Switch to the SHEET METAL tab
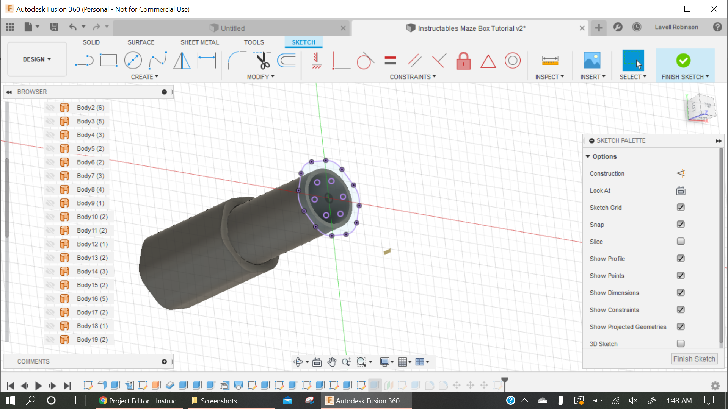The height and width of the screenshot is (409, 728). pos(200,42)
